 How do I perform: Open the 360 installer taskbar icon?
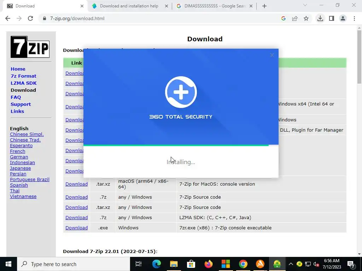pos(277,264)
